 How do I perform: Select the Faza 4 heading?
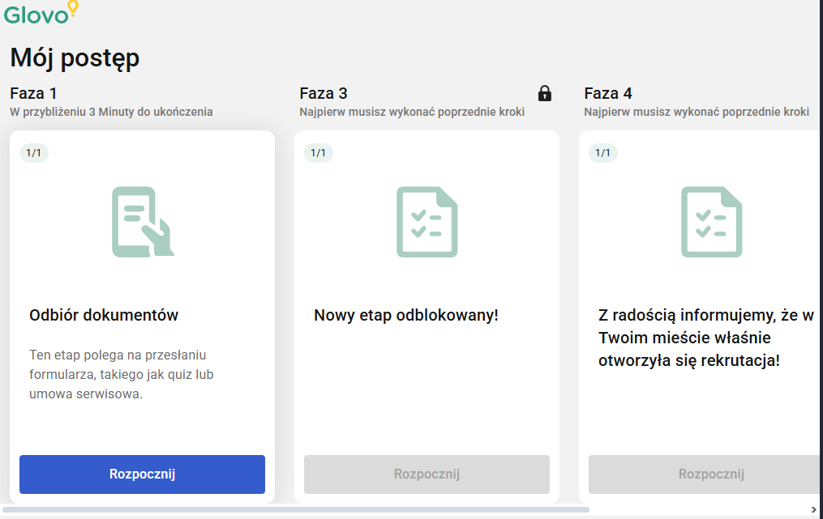tap(607, 93)
